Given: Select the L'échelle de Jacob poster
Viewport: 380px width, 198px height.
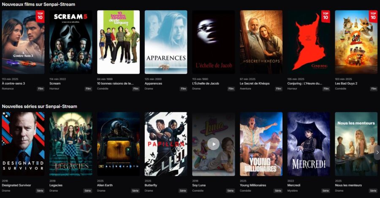Looking at the screenshot, I should (x=214, y=42).
